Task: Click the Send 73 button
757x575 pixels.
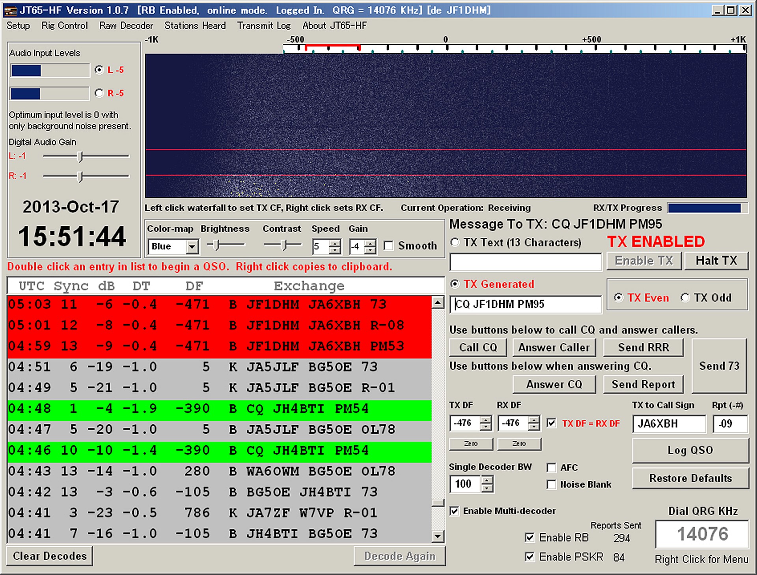Action: click(719, 366)
